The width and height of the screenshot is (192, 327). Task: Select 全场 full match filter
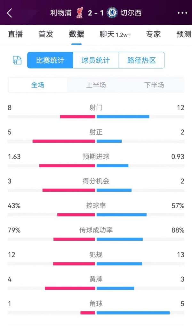point(38,85)
